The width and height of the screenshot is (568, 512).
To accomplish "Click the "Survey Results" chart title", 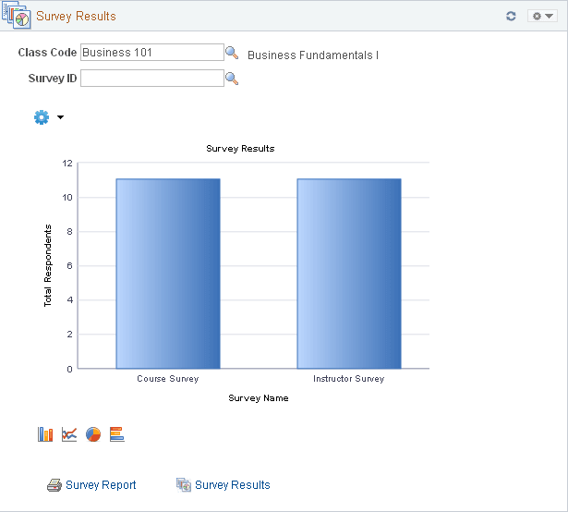I will point(240,148).
